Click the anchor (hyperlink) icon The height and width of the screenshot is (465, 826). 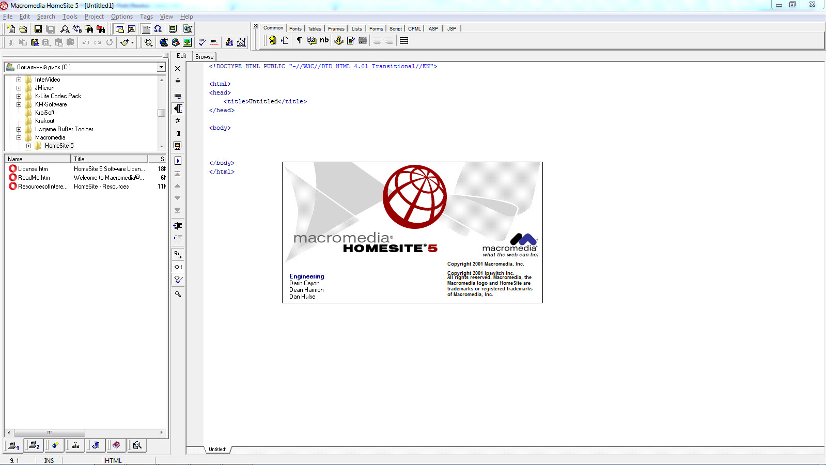coord(338,41)
